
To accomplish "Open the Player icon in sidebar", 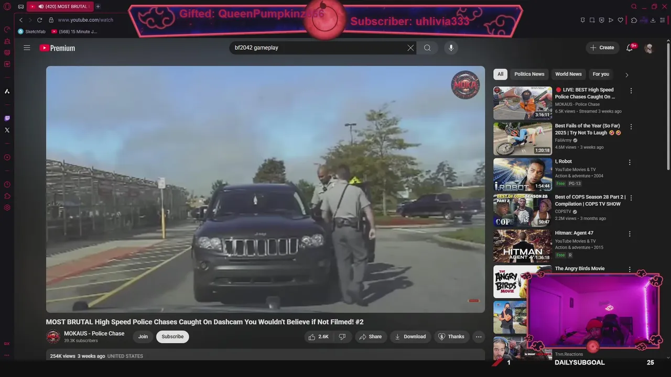I will [7, 157].
